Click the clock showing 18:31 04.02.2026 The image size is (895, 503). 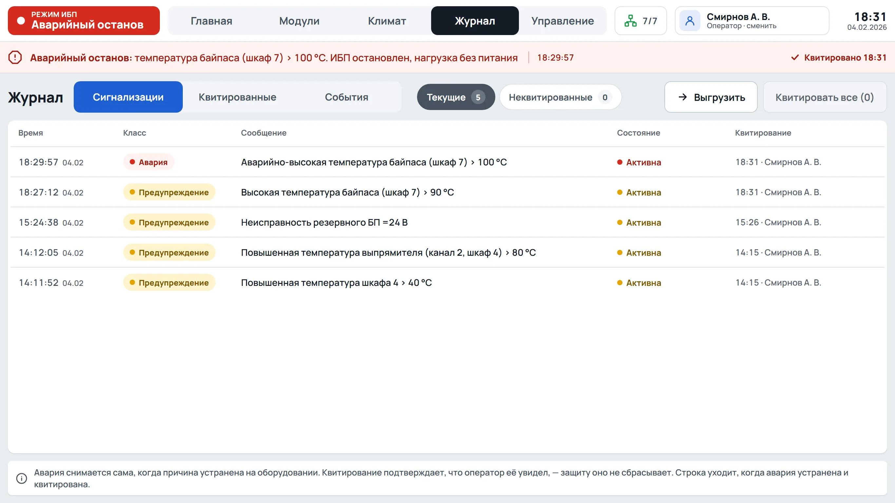pos(867,21)
